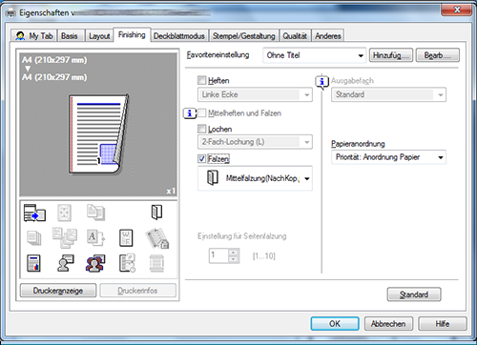Open the Deckblattmodus tab

179,36
